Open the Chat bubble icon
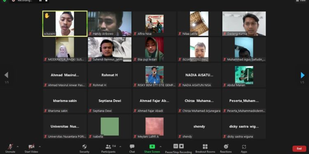The width and height of the screenshot is (309, 154). (x=132, y=147)
